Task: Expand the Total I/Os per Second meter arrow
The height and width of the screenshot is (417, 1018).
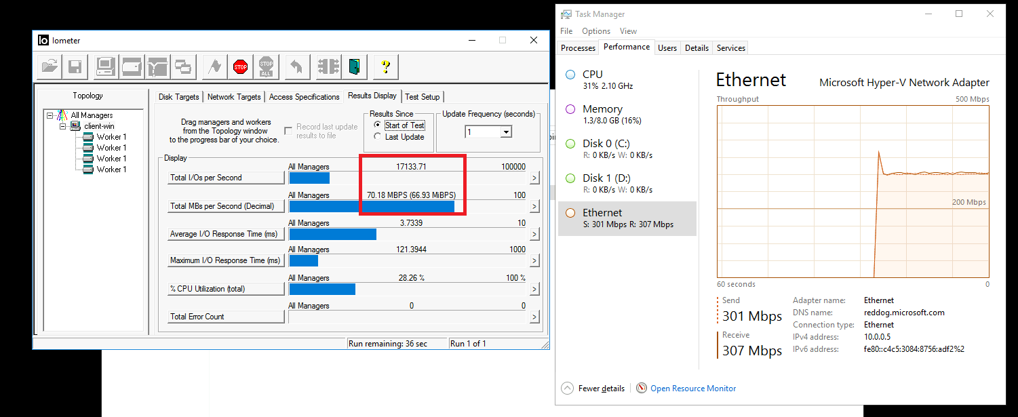Action: [534, 178]
